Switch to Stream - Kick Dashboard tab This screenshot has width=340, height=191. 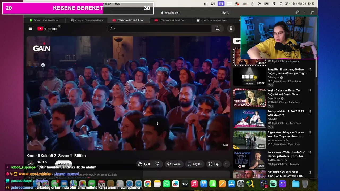pyautogui.click(x=45, y=20)
